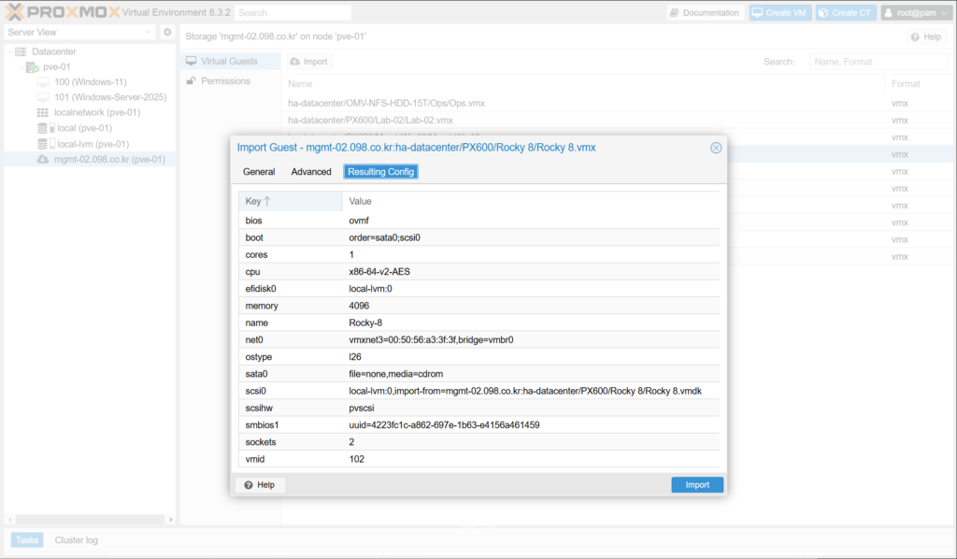
Task: Click the mgmt-02.098.co.kr cloud storage icon
Action: pos(43,160)
